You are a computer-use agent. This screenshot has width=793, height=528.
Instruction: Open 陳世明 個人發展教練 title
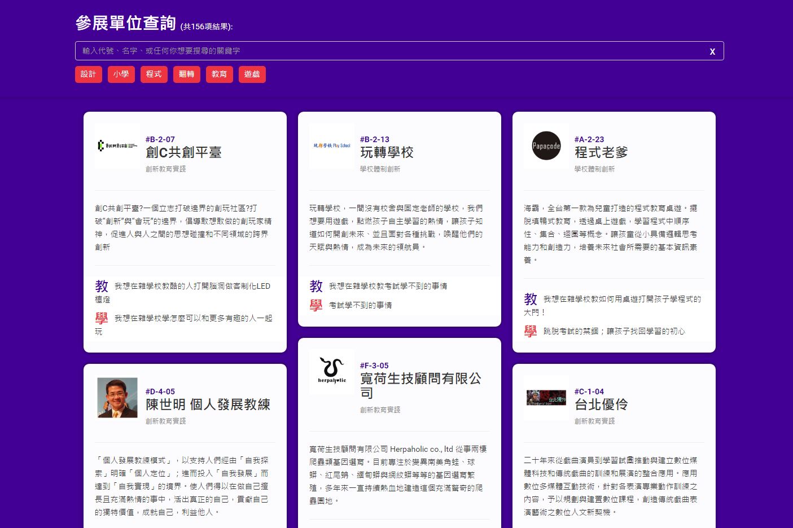[x=208, y=404]
